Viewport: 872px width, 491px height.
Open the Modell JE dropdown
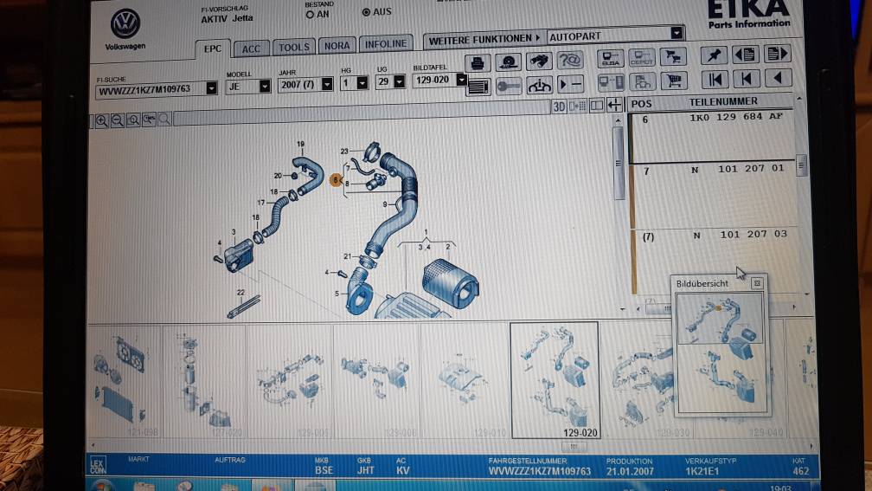(x=265, y=87)
